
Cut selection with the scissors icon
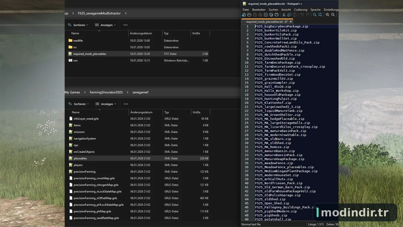pyautogui.click(x=284, y=15)
